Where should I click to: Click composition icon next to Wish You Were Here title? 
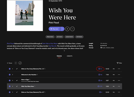[x=35, y=86]
